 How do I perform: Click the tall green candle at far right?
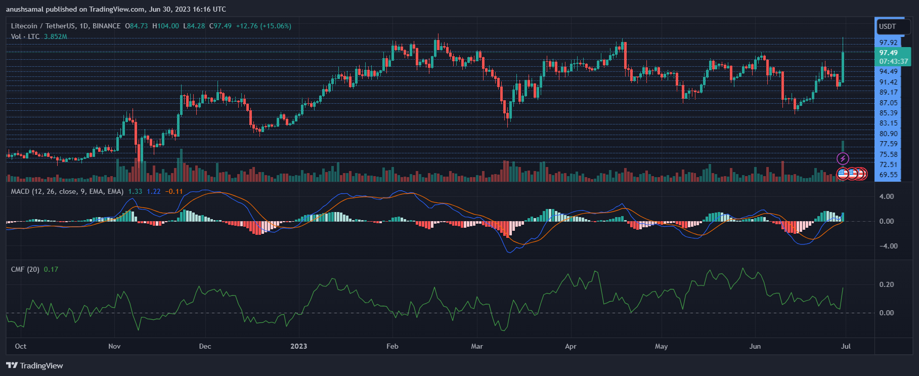click(x=843, y=66)
